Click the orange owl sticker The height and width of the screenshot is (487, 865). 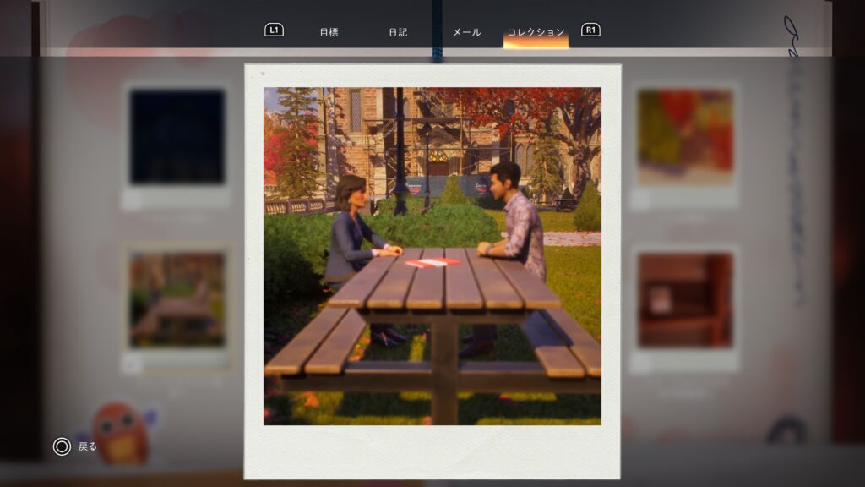(121, 432)
